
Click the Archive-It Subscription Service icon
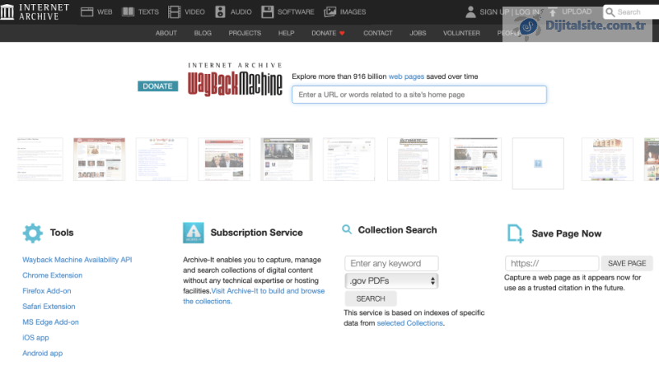pos(193,233)
